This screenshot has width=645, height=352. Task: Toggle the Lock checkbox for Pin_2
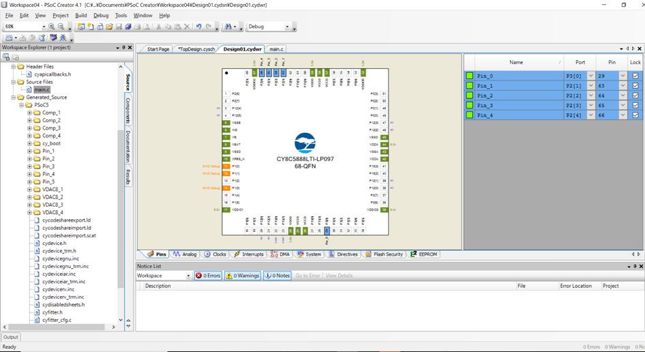coord(635,96)
